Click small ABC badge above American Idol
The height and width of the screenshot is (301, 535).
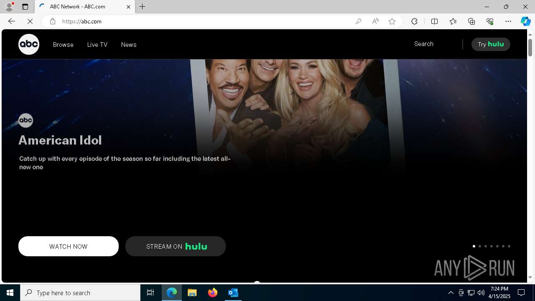[25, 120]
